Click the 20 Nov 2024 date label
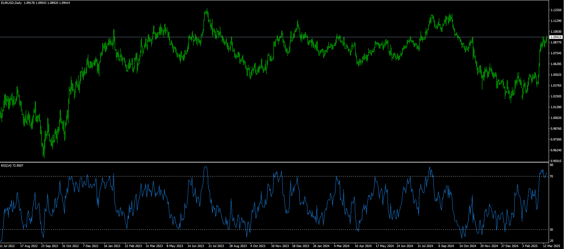The height and width of the screenshot is (249, 564). point(489,246)
